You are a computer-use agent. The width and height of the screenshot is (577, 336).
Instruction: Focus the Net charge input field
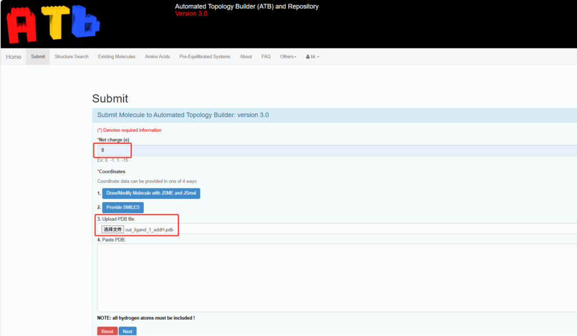[338, 150]
